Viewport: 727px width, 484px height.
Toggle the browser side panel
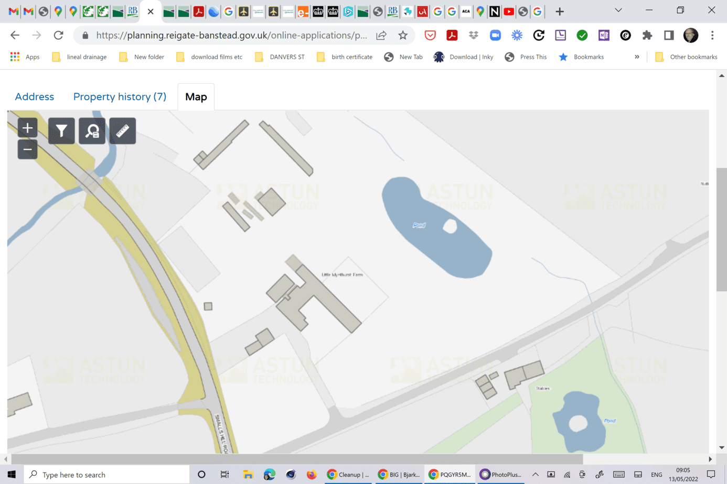pos(669,35)
